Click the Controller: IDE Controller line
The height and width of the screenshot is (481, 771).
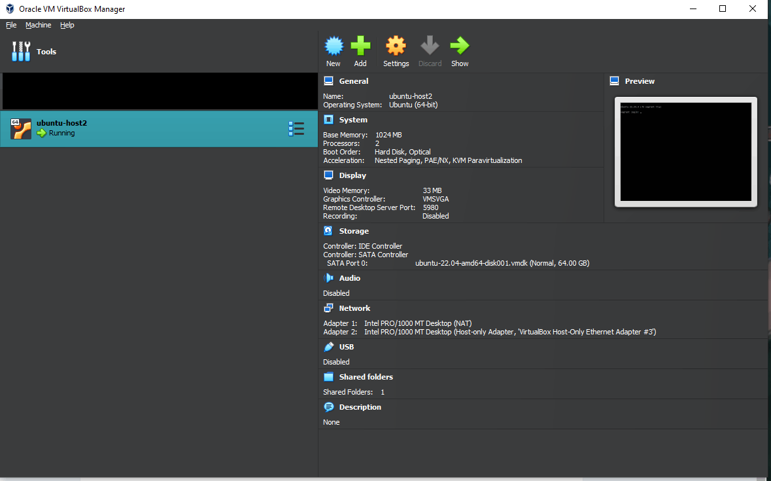coord(362,246)
